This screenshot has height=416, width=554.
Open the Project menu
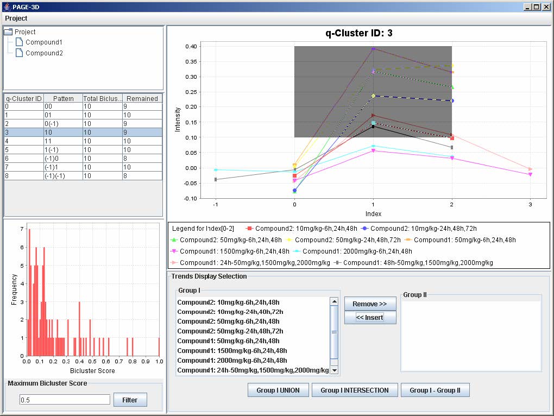[x=16, y=18]
